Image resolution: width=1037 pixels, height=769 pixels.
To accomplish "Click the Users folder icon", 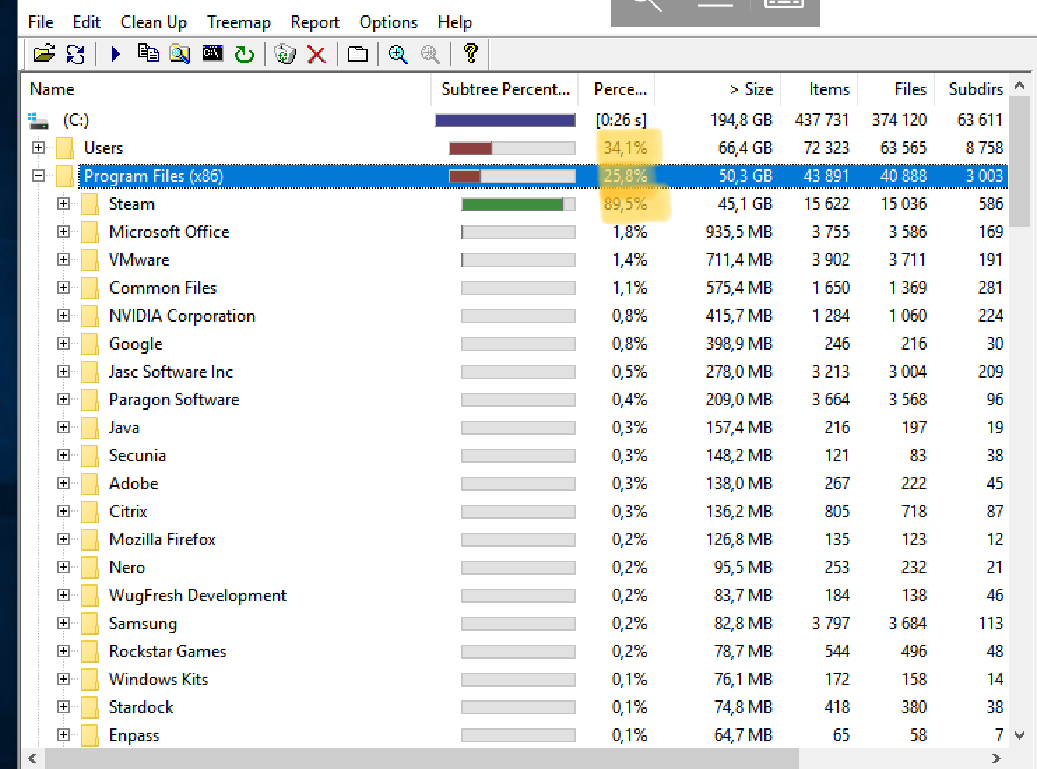I will (x=64, y=148).
